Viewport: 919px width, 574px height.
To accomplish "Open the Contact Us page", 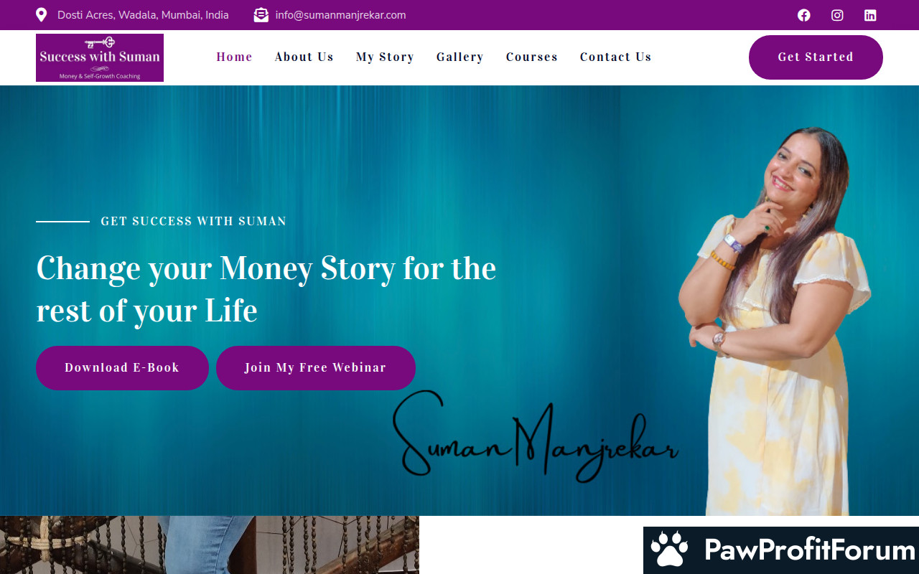I will [x=616, y=57].
